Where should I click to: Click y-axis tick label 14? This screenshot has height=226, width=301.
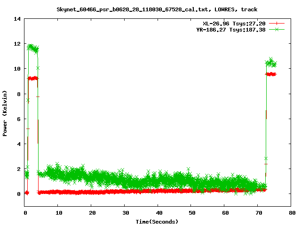(x=17, y=19)
